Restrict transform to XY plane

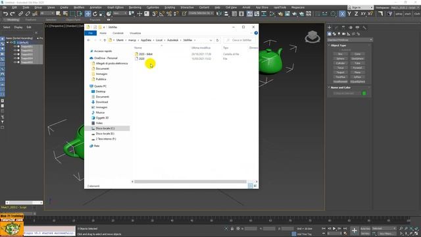[x=363, y=14]
